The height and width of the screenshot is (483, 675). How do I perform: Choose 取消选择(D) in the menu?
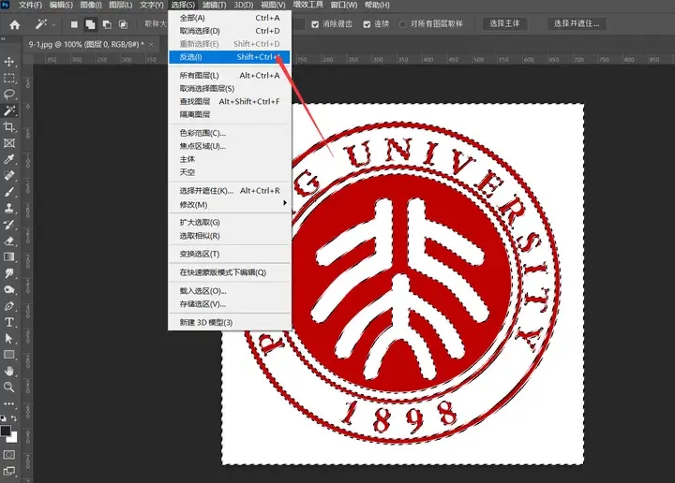tap(230, 31)
